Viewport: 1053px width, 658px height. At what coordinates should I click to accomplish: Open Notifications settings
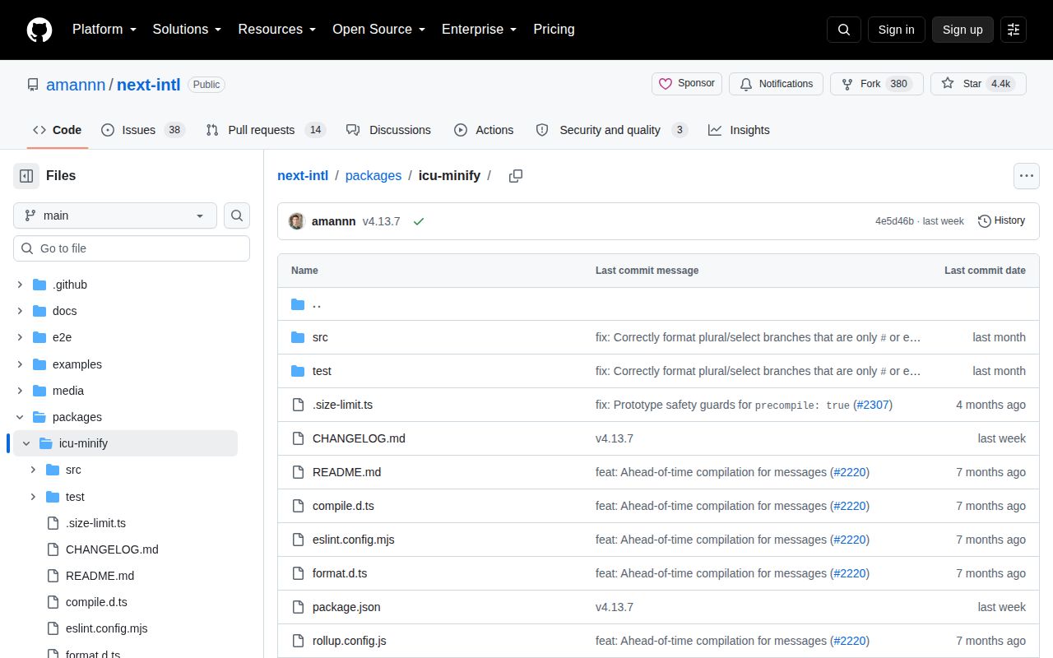click(x=776, y=84)
